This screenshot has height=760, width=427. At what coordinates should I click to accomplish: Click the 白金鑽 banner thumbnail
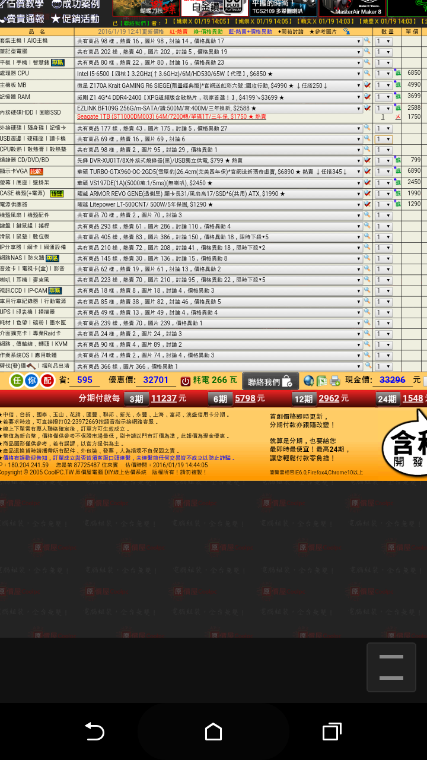click(214, 8)
